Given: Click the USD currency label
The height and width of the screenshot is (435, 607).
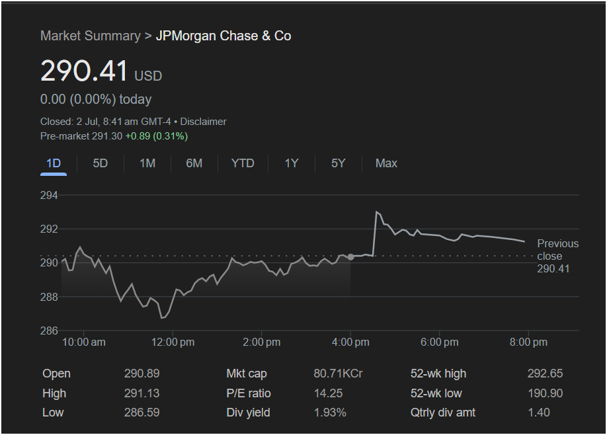Looking at the screenshot, I should pyautogui.click(x=148, y=76).
